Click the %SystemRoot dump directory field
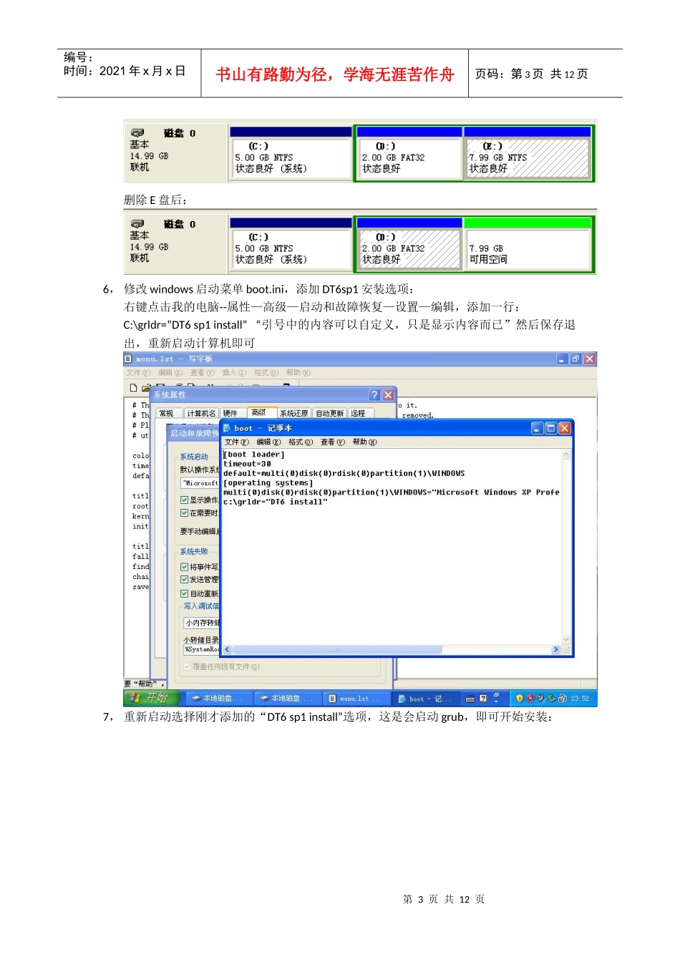The width and height of the screenshot is (680, 962). coord(202,650)
